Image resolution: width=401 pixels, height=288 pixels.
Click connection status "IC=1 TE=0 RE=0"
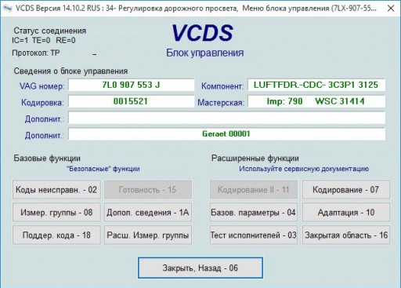point(44,40)
